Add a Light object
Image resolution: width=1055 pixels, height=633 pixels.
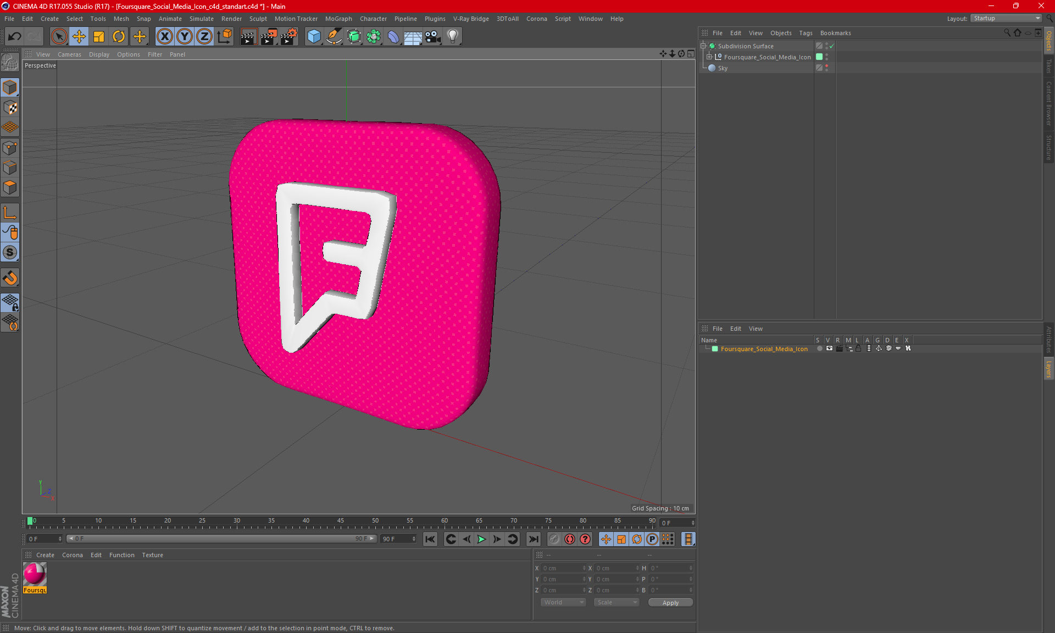453,37
